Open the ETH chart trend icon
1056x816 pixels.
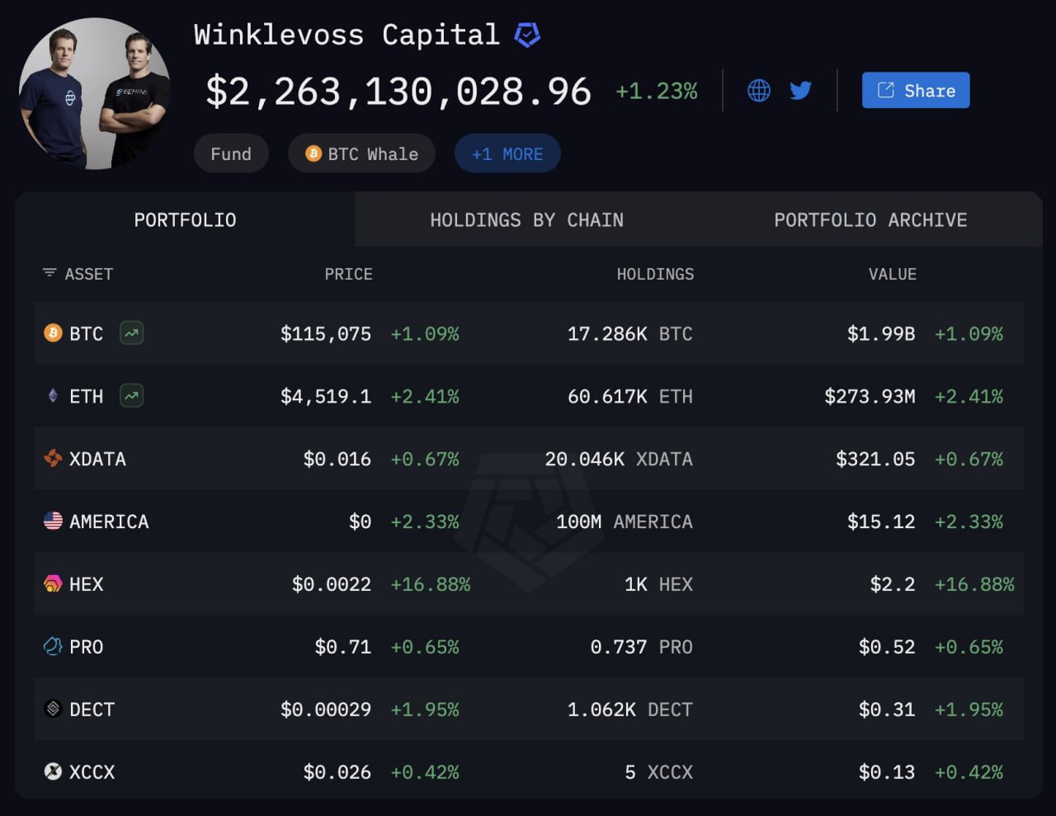(x=131, y=395)
